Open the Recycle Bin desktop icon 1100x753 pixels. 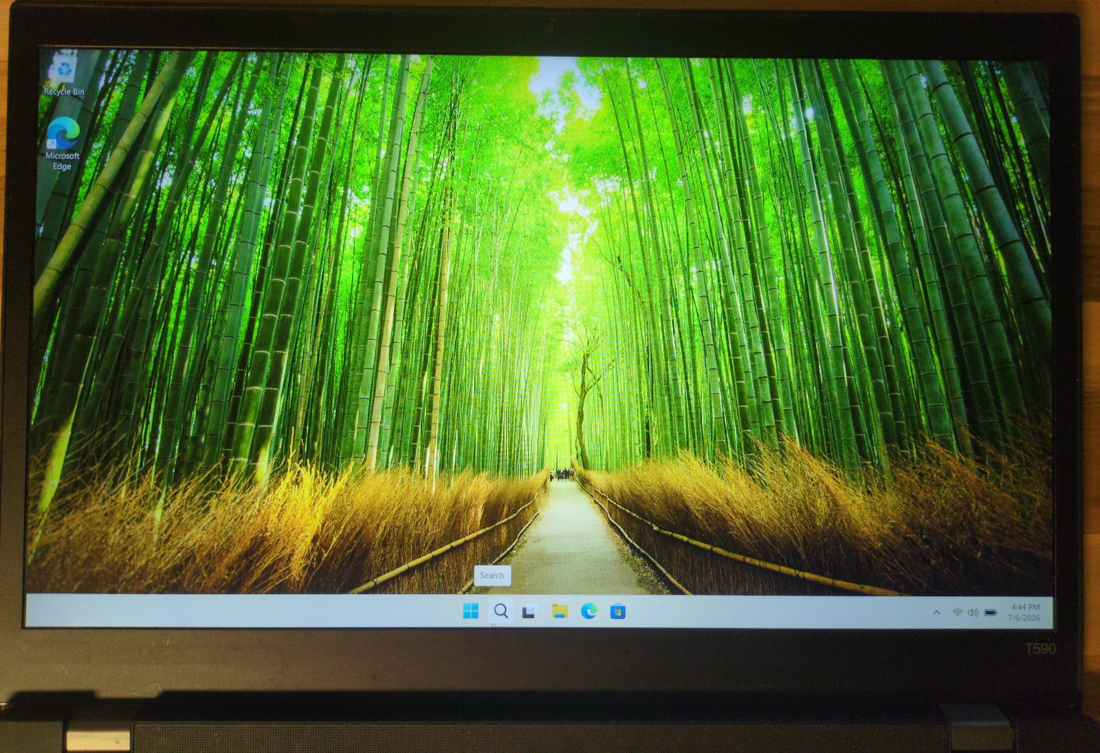pyautogui.click(x=65, y=74)
